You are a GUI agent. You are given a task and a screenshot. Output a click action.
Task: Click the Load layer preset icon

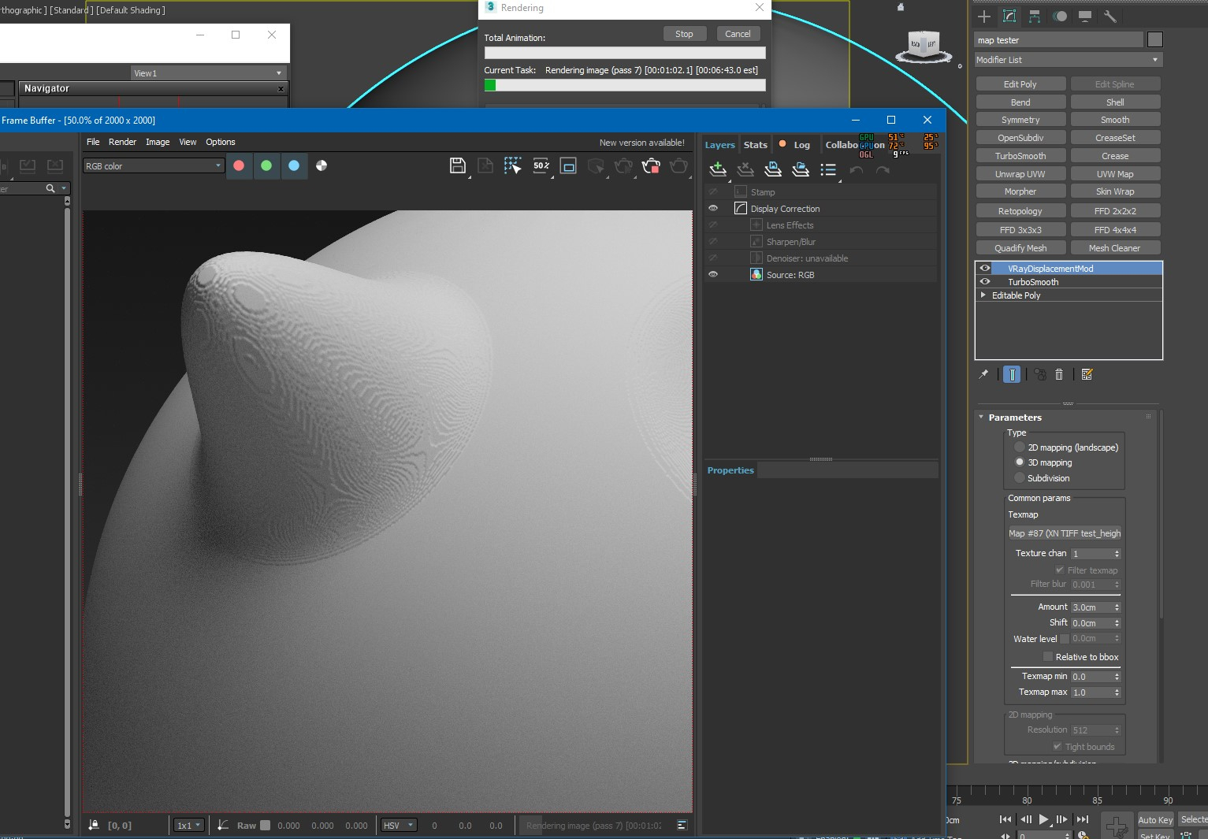(801, 169)
